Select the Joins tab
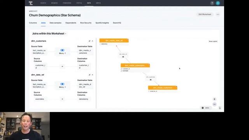 pos(43,23)
